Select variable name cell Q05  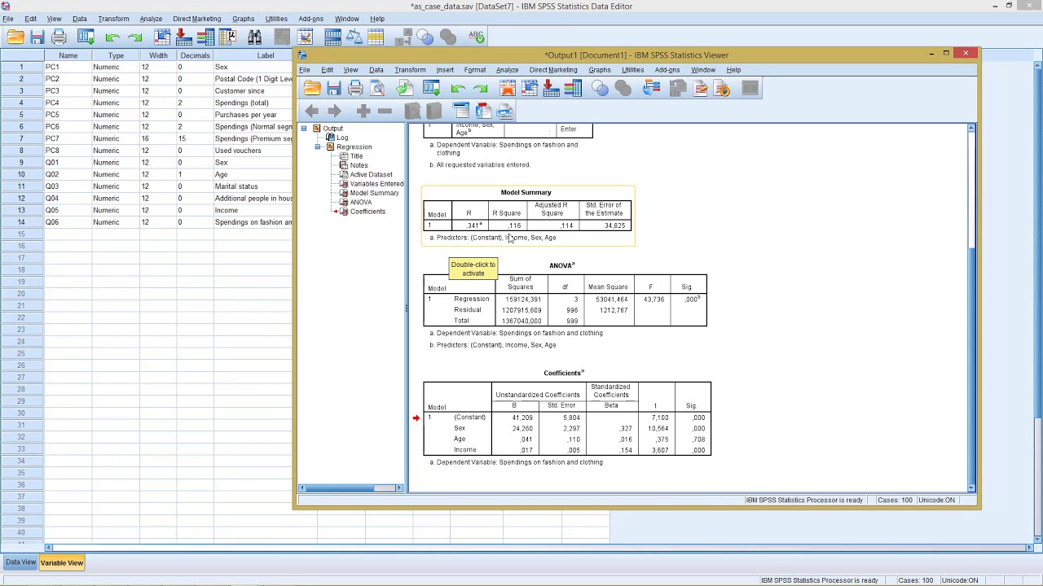coord(68,210)
